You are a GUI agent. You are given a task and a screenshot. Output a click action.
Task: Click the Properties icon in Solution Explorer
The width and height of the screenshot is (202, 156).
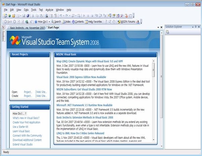167,32
